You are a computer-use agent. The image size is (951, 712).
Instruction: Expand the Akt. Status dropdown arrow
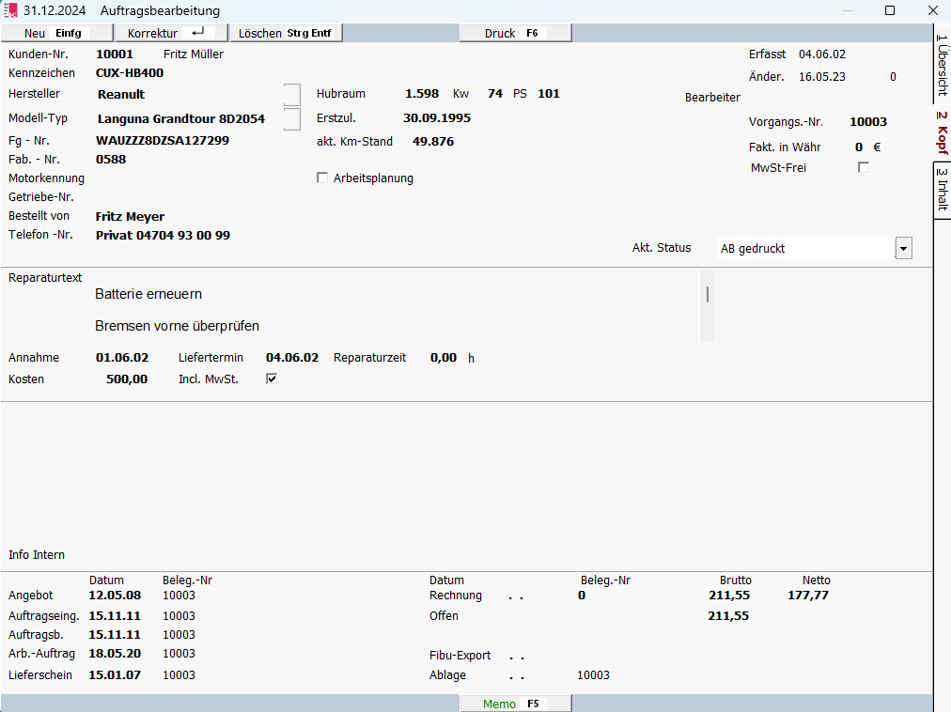click(903, 249)
